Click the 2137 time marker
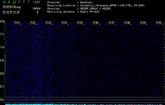 111,23
